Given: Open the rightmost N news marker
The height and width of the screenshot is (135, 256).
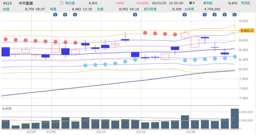Looking at the screenshot, I should [x=234, y=15].
